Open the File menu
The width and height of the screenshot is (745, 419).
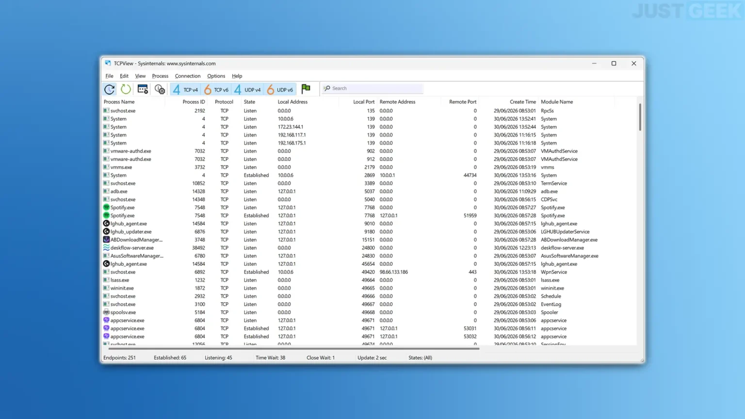point(109,76)
